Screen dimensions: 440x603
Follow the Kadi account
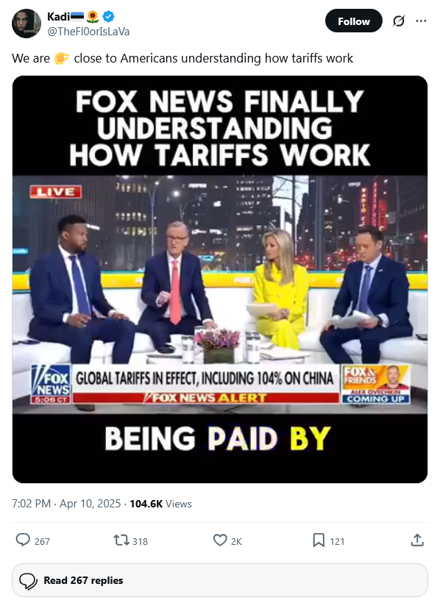353,21
